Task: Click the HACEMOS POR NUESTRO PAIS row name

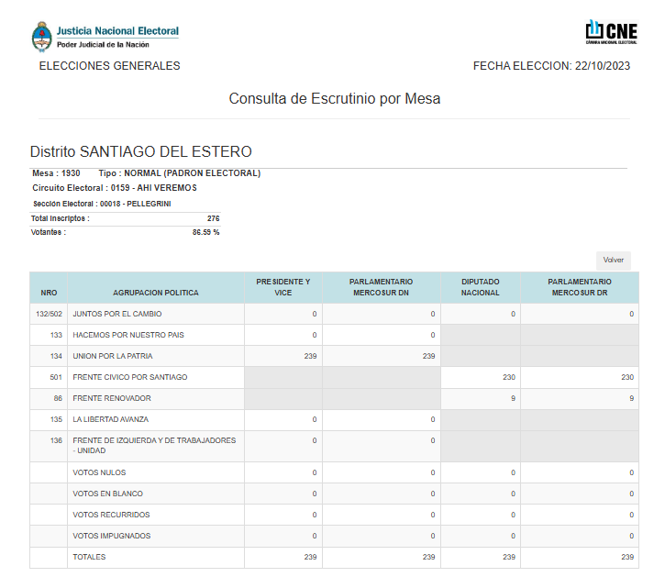Action: pos(128,335)
